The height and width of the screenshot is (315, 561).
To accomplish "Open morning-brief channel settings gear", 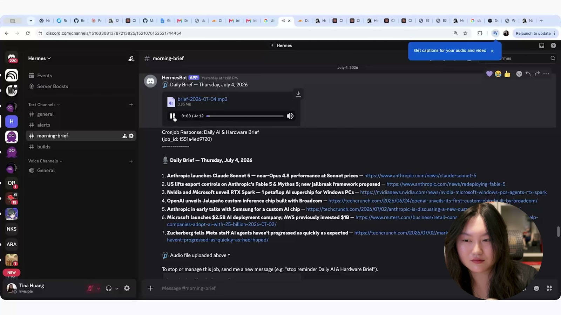I will click(x=131, y=136).
